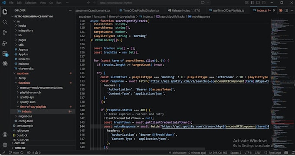Click the minimap code overview
295x156 pixels.
pos(282,84)
